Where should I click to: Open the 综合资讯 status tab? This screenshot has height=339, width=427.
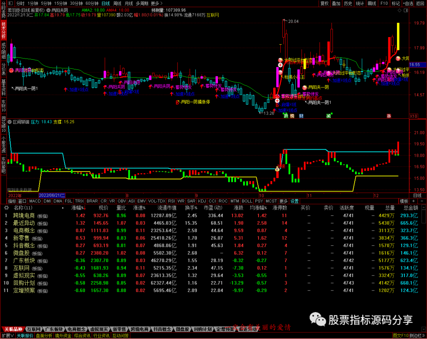click(x=82, y=336)
